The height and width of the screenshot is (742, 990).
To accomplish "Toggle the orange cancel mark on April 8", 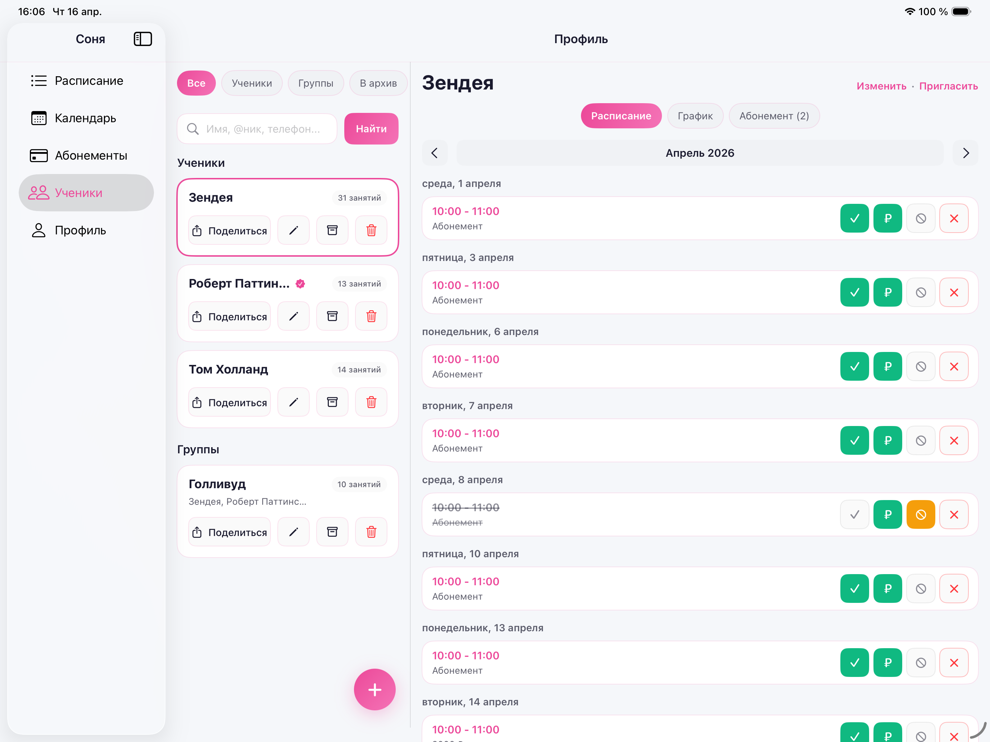I will (920, 514).
